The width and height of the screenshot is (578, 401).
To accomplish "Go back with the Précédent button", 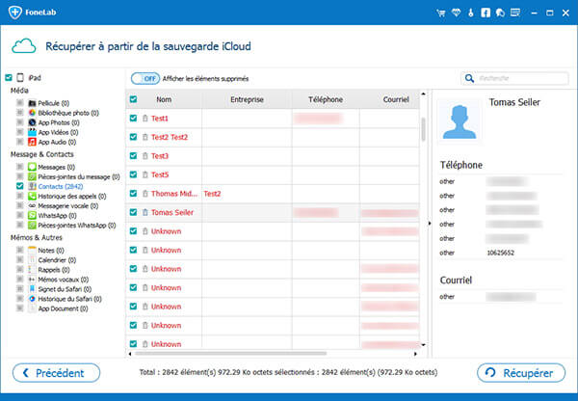I will (57, 373).
